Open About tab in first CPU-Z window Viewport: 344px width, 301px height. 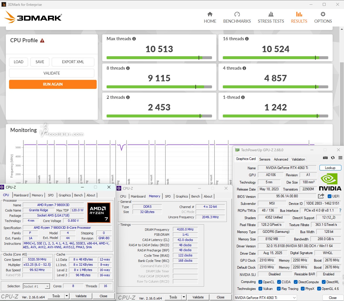click(91, 195)
